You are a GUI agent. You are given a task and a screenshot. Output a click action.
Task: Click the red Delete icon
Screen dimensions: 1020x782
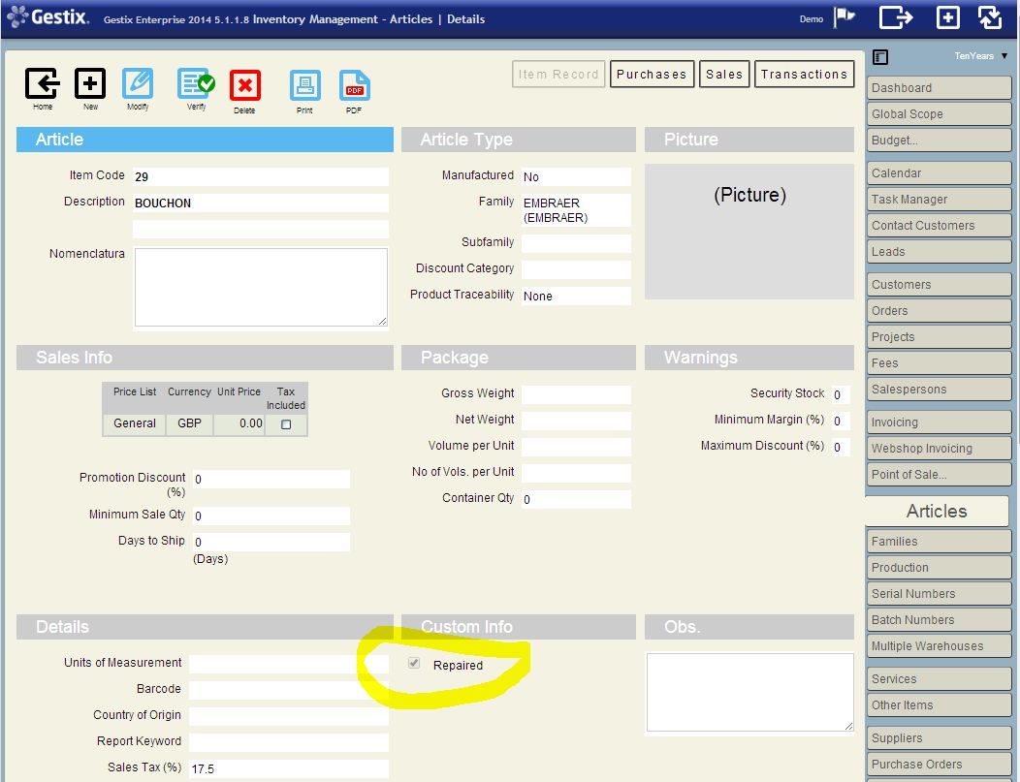(244, 85)
